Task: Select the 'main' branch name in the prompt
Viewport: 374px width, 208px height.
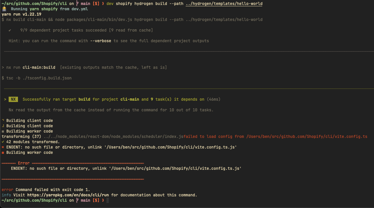Action: 85,4
